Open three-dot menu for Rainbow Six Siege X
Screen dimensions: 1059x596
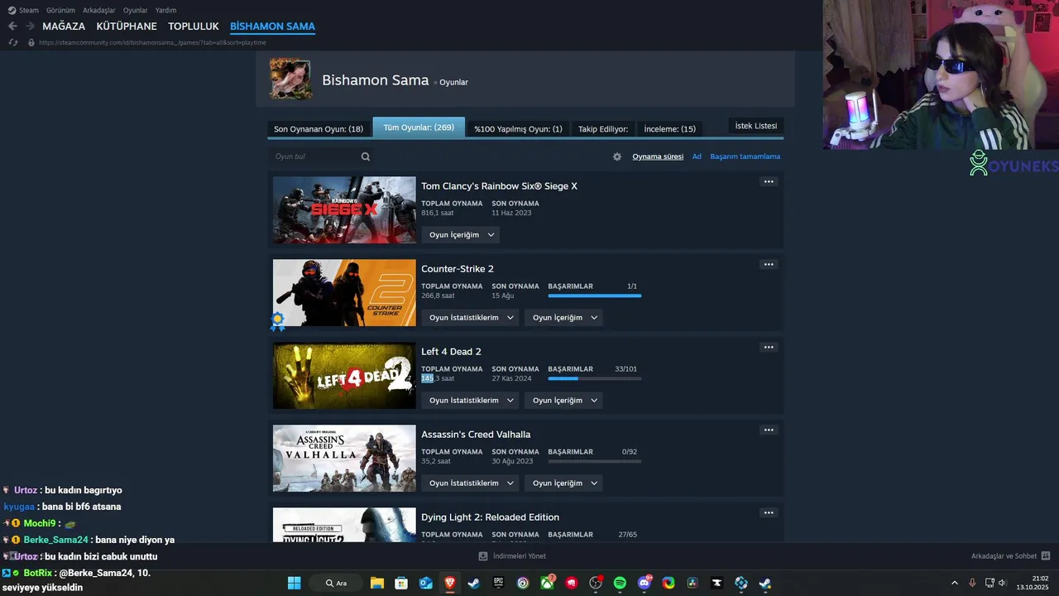(x=769, y=181)
